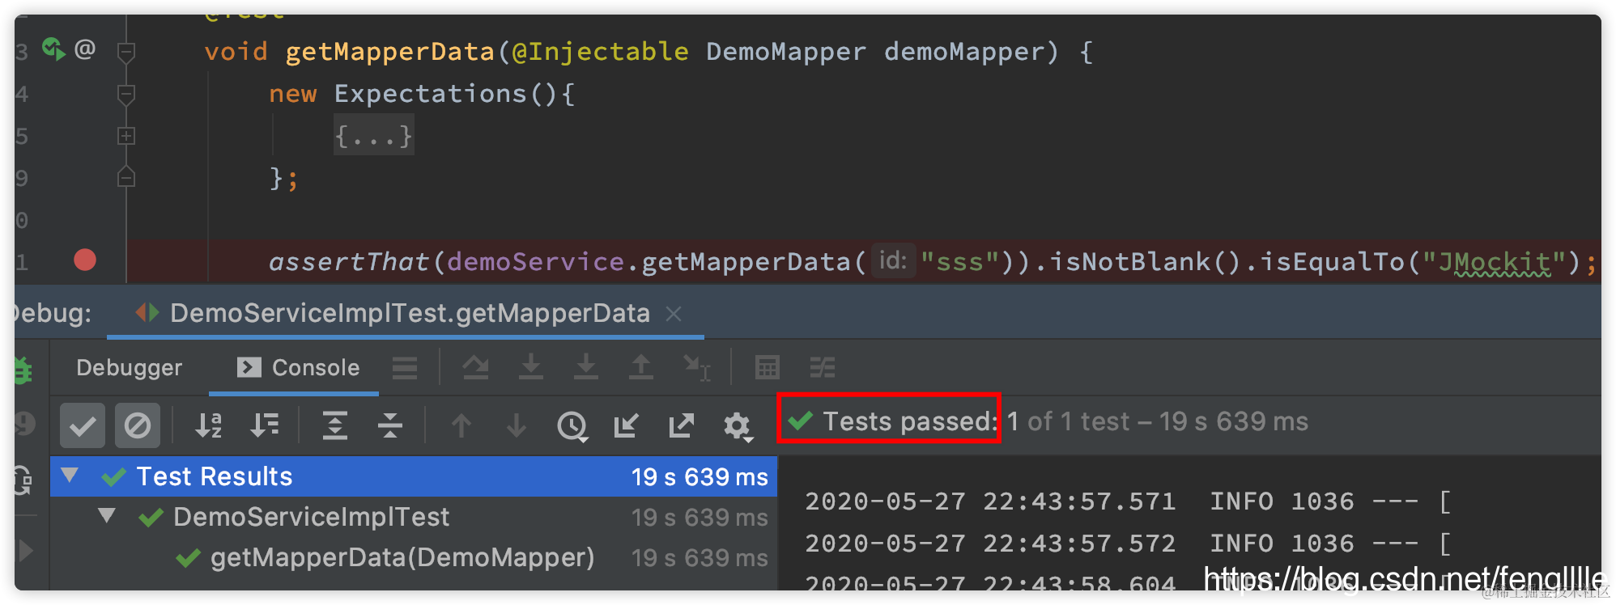Expand the folded {...} code placeholder

(373, 136)
